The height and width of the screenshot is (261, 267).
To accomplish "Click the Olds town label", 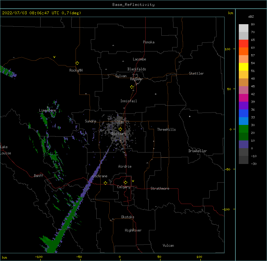I will coord(120,122).
